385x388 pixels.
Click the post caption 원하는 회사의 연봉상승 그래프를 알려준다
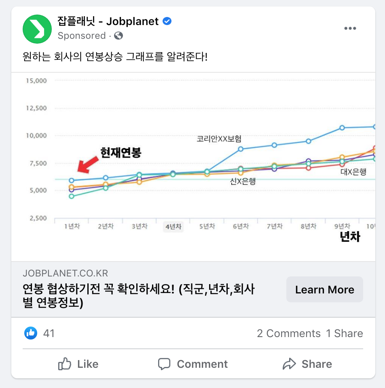115,57
